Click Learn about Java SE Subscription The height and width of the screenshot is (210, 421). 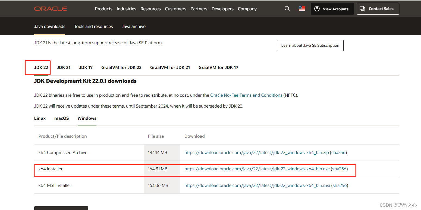(310, 45)
